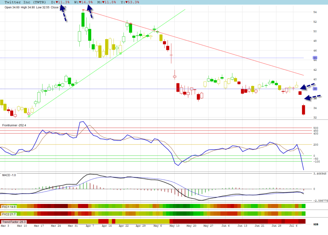Click the "Mar 17" date label

click(39, 226)
